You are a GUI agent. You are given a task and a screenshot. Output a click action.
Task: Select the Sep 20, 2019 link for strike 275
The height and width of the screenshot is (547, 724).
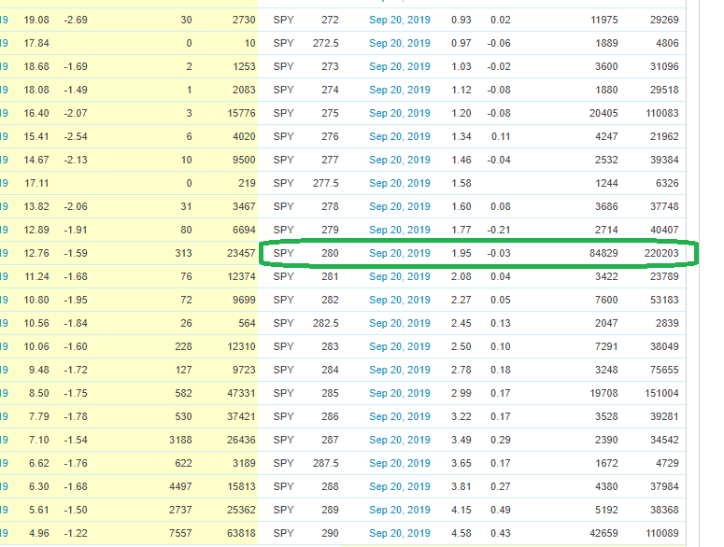click(399, 113)
